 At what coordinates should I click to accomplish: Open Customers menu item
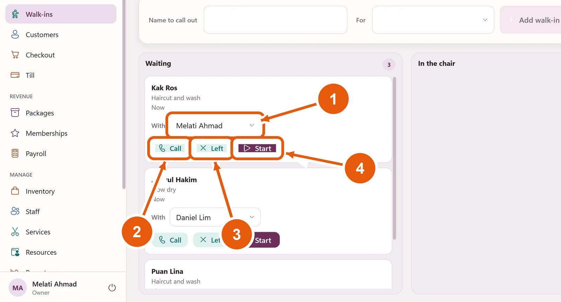(61, 34)
